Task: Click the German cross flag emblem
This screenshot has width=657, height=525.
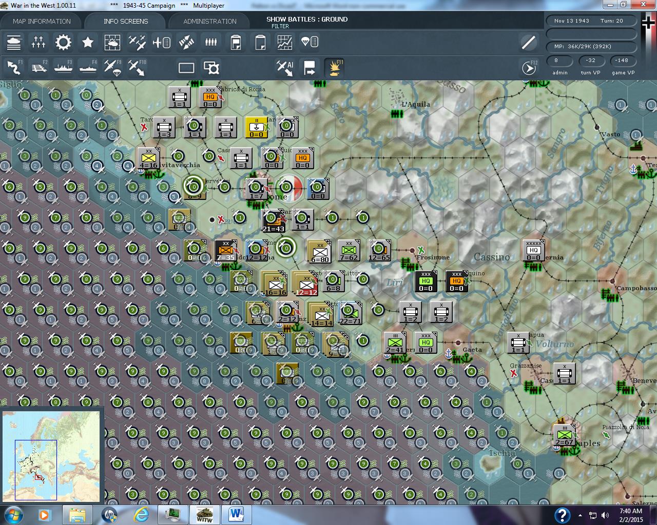Action: point(648,23)
